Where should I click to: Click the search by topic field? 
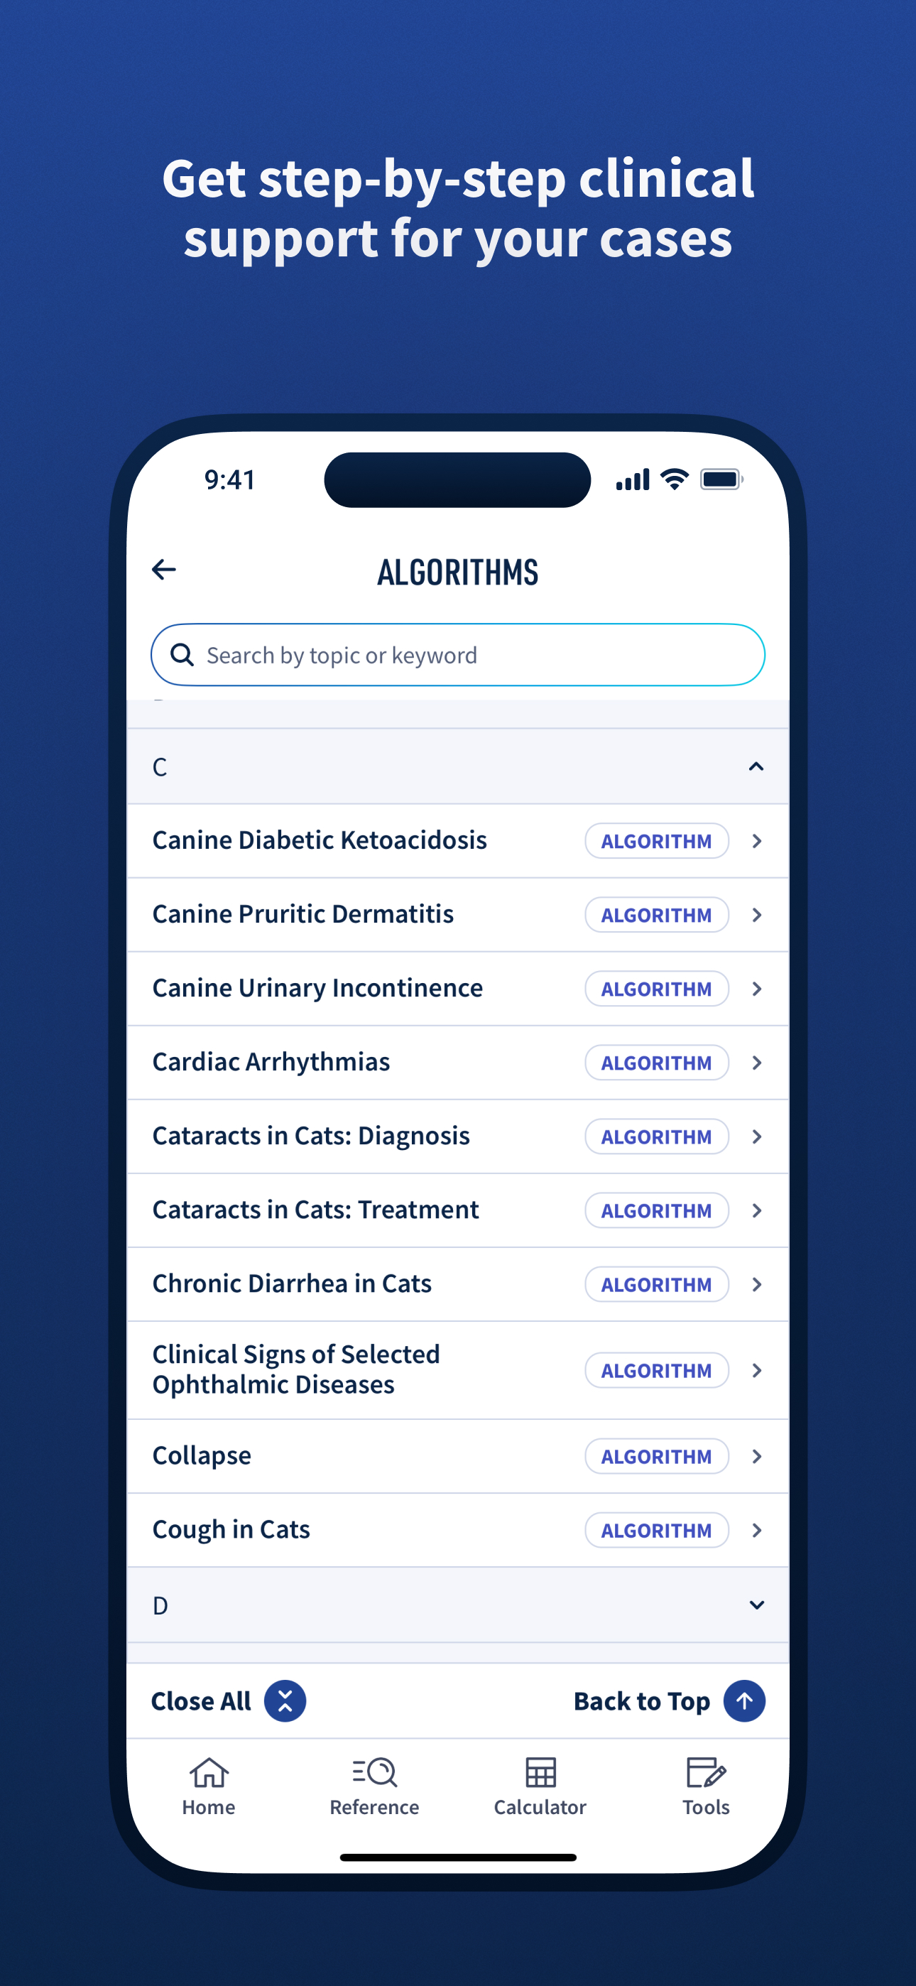pos(458,655)
